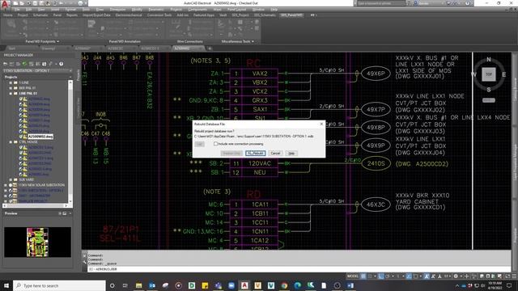Screen dimensions: 518x291
Task: Open the Panel ribbon tab
Action: [x=57, y=15]
